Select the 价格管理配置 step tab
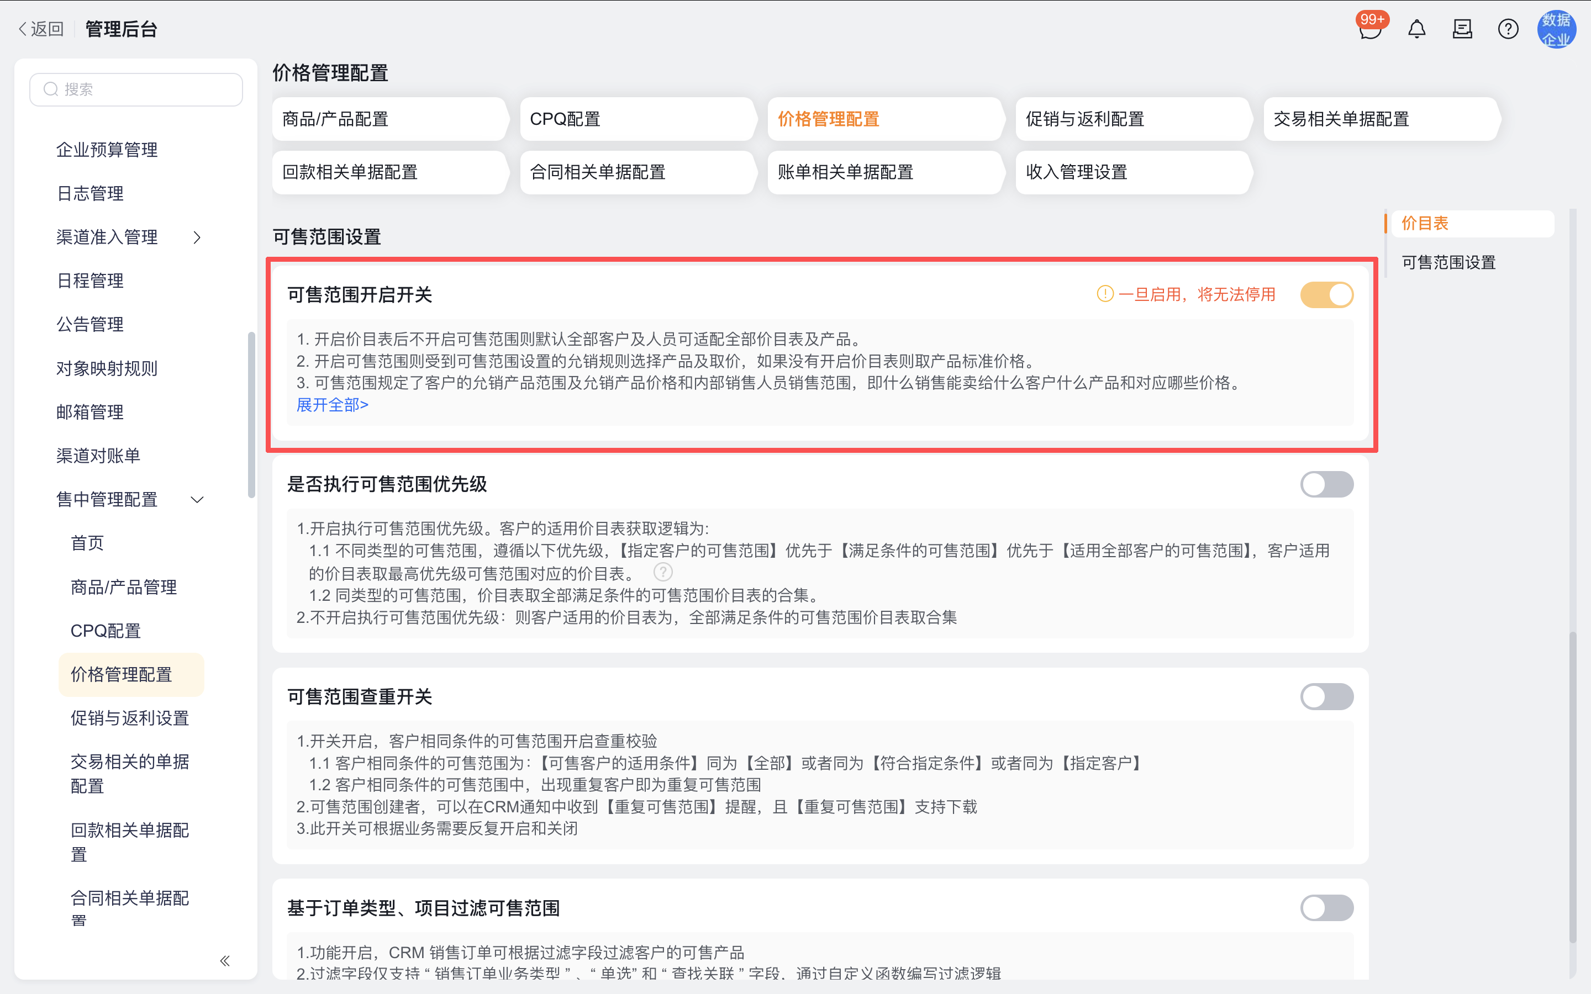This screenshot has height=994, width=1591. pos(886,119)
